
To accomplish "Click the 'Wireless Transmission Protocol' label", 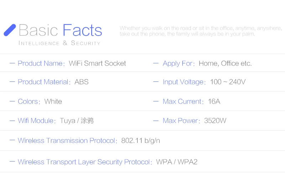I will pos(66,141).
